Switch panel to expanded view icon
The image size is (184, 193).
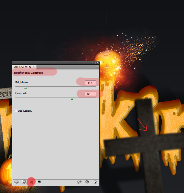[24, 182]
